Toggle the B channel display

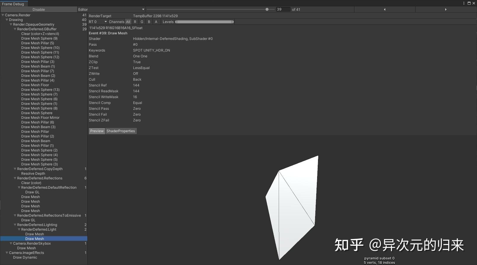pos(149,22)
